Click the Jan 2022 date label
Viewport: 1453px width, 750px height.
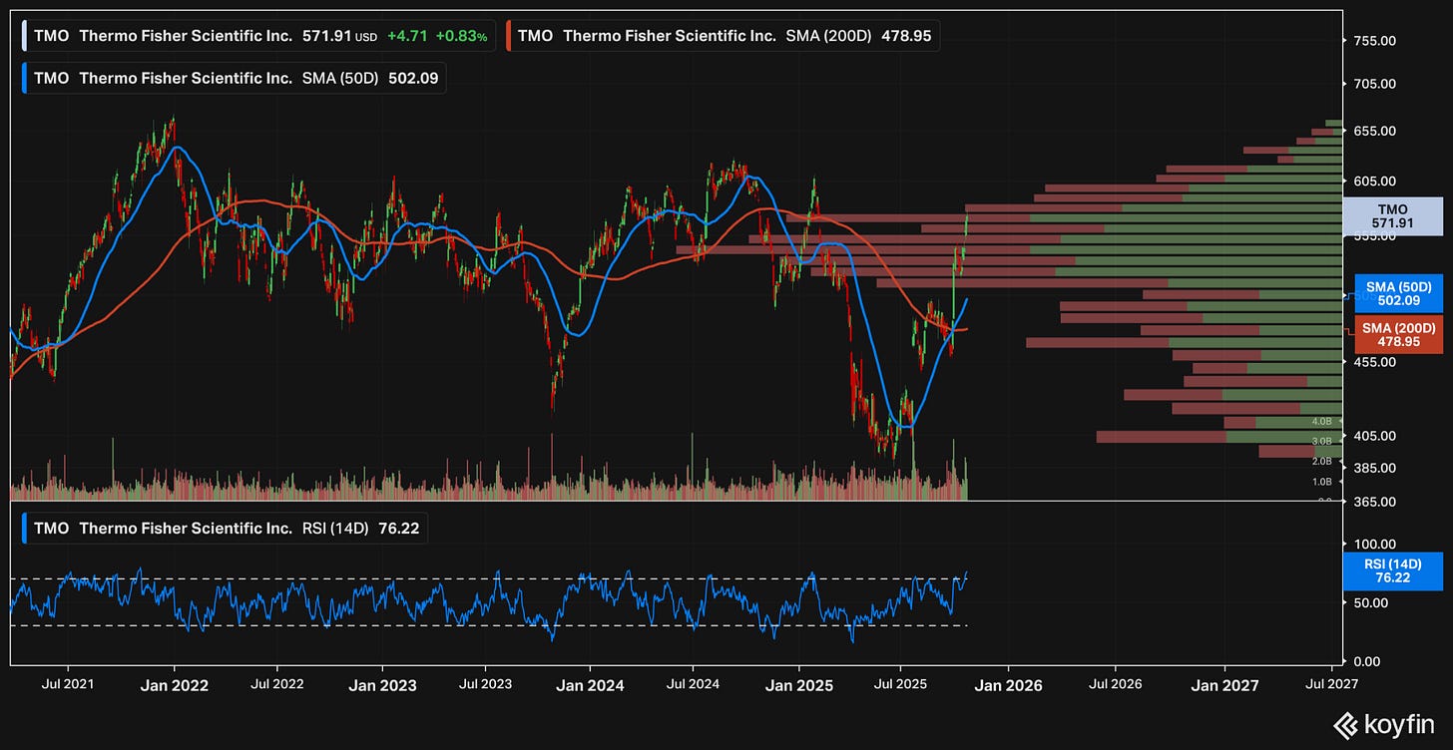(175, 685)
